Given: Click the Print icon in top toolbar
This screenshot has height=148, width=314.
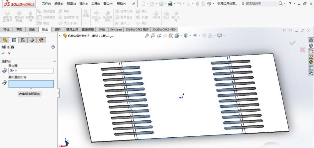Looking at the screenshot, I should pos(170,4).
